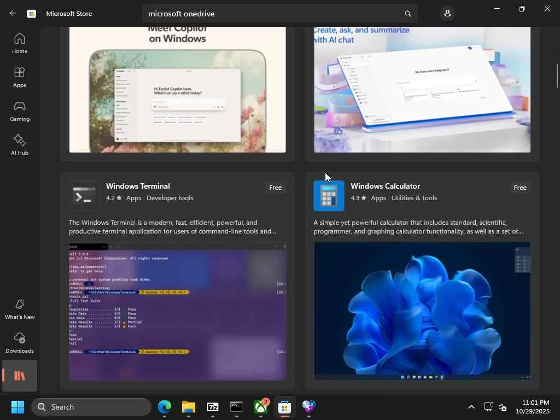This screenshot has width=560, height=420.
Task: Click the muted volume tray icon
Action: pyautogui.click(x=503, y=407)
